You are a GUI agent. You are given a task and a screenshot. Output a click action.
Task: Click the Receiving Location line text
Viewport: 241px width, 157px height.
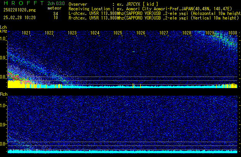click(x=150, y=9)
